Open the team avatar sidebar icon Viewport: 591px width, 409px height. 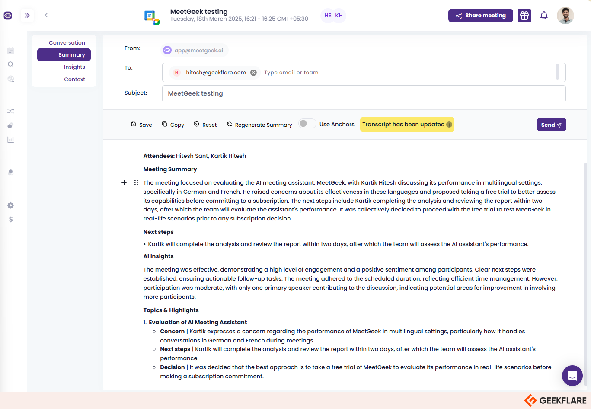pos(11,172)
